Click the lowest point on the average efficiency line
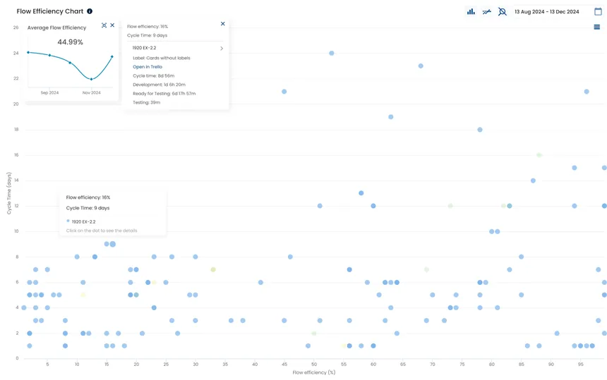The image size is (607, 380). 91,79
